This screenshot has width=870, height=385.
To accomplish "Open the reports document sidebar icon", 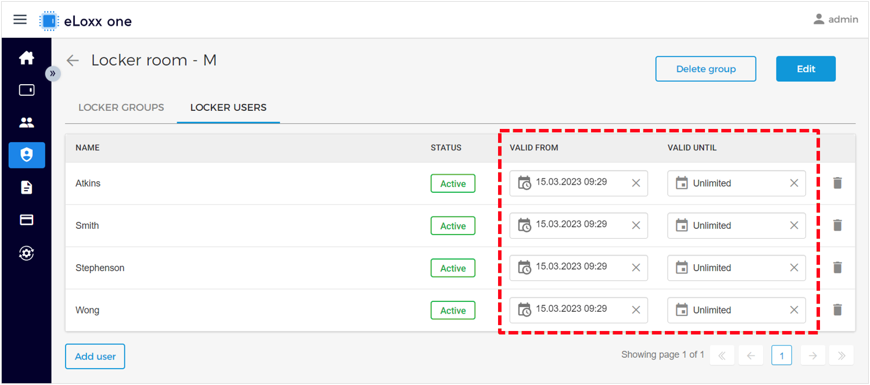I will tap(27, 188).
